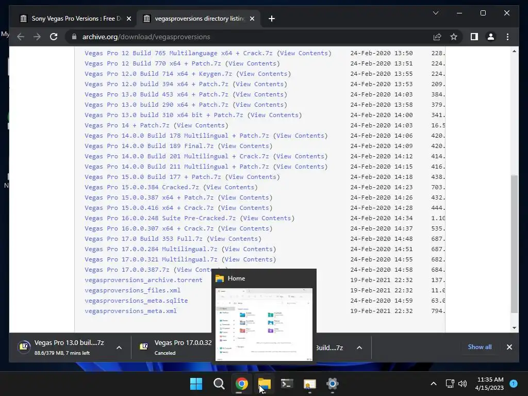The width and height of the screenshot is (528, 396).
Task: Open the notification badge in the taskbar
Action: (x=514, y=384)
